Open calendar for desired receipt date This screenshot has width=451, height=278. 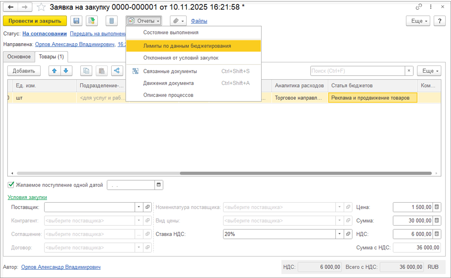point(159,185)
